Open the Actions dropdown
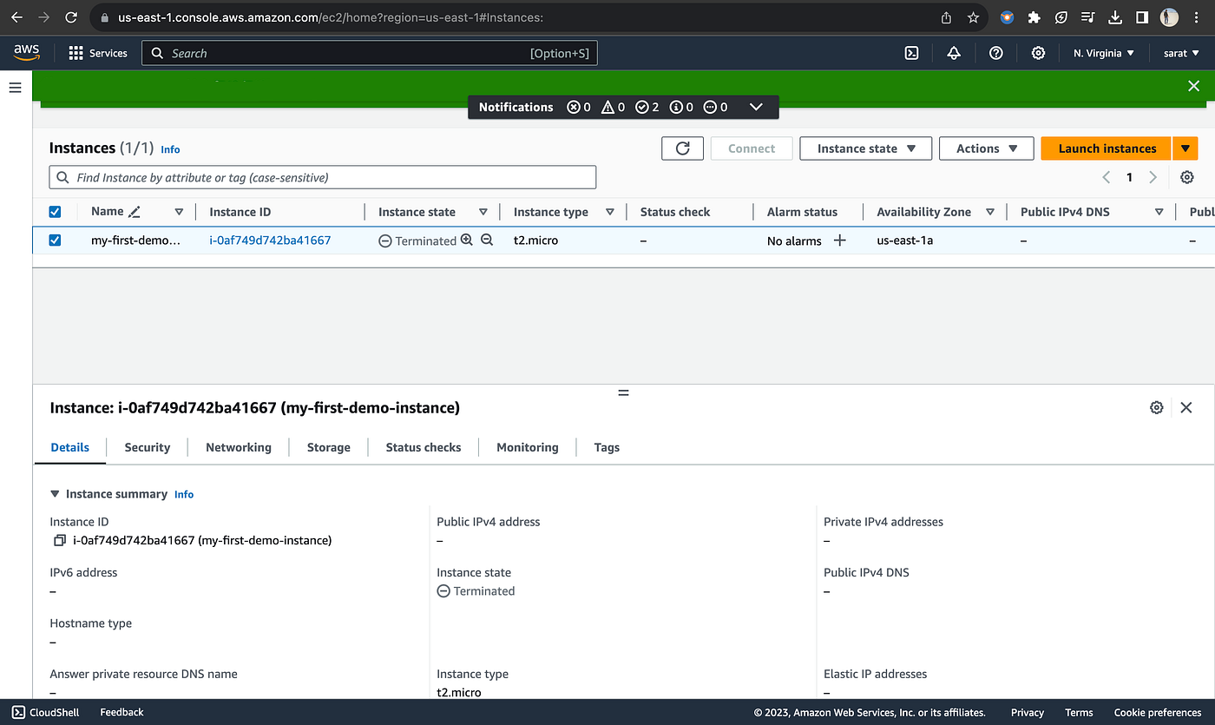The width and height of the screenshot is (1215, 725). tap(986, 148)
